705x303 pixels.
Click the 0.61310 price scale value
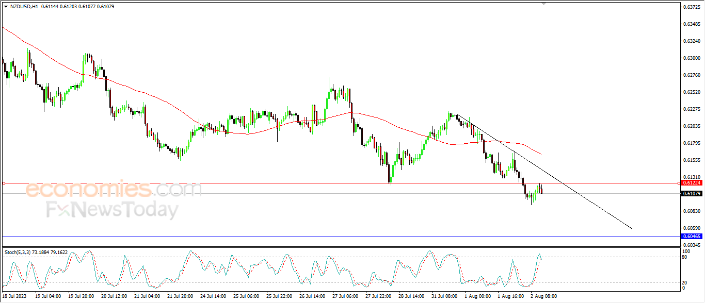point(692,177)
